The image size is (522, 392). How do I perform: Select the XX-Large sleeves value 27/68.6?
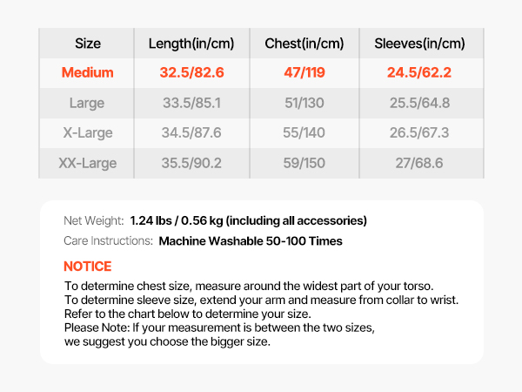[x=419, y=163]
